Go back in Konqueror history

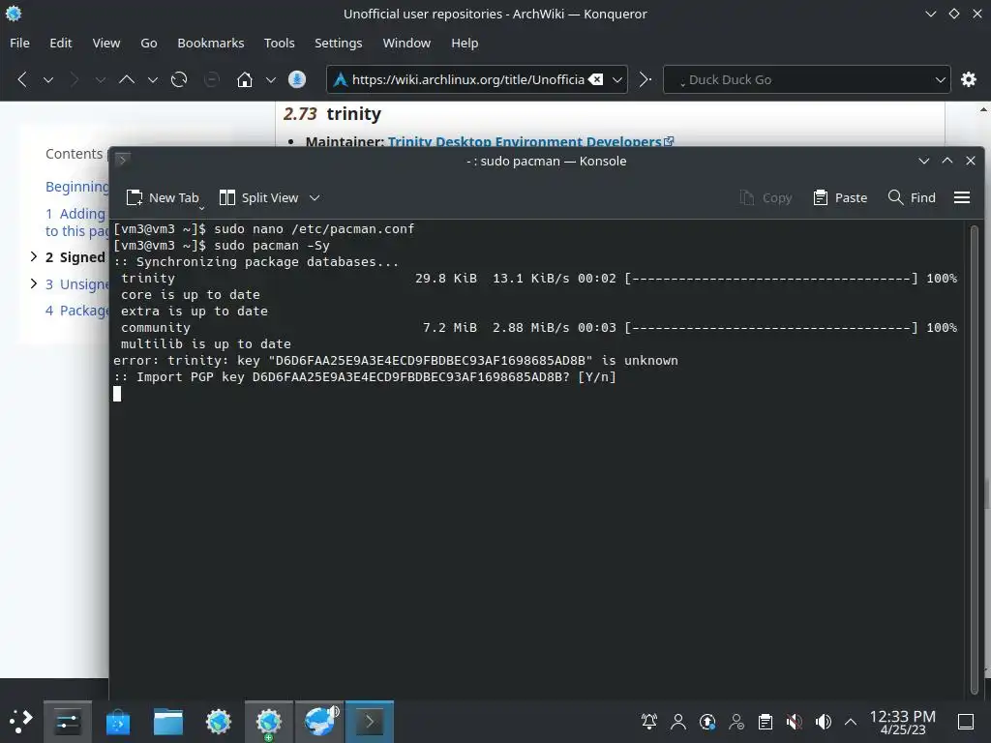point(22,79)
